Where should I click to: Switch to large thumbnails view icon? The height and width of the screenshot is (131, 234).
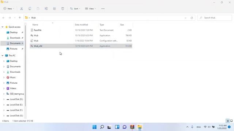[231, 121]
